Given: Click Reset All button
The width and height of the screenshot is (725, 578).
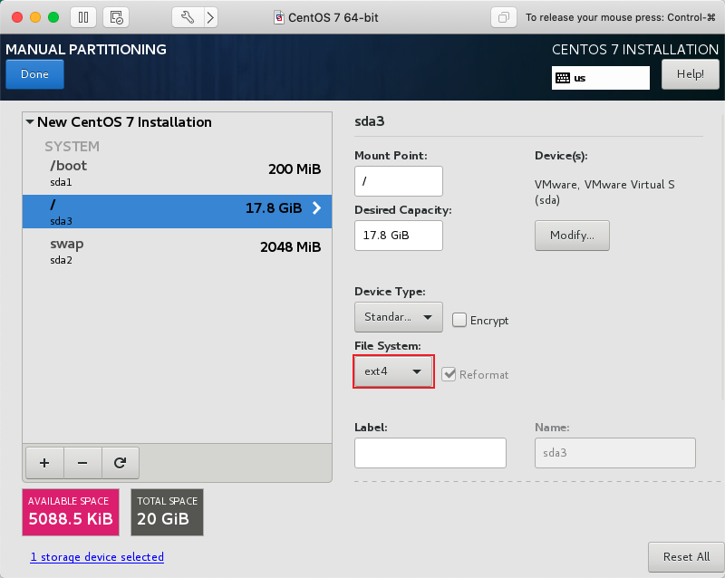Looking at the screenshot, I should coord(686,557).
